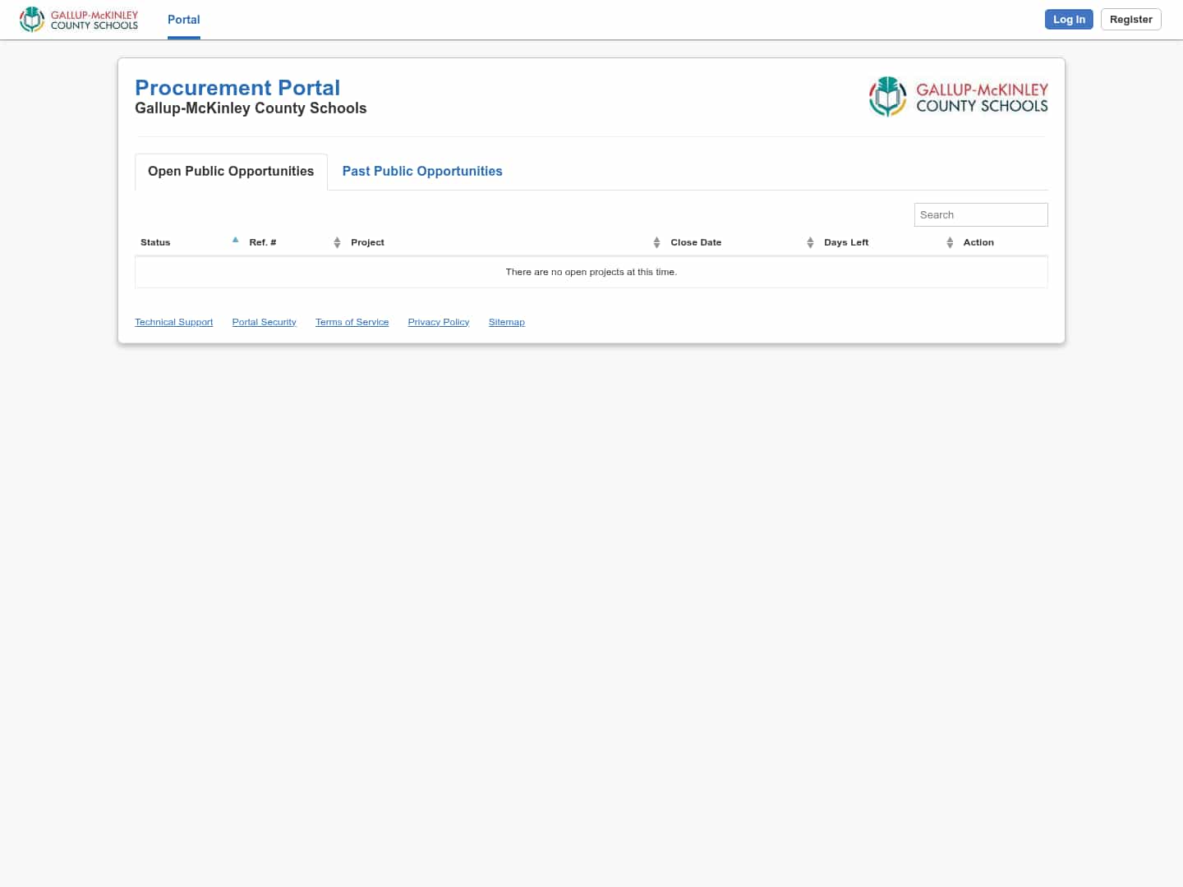Sort table by Ref. # column
The width and height of the screenshot is (1183, 887).
click(294, 242)
